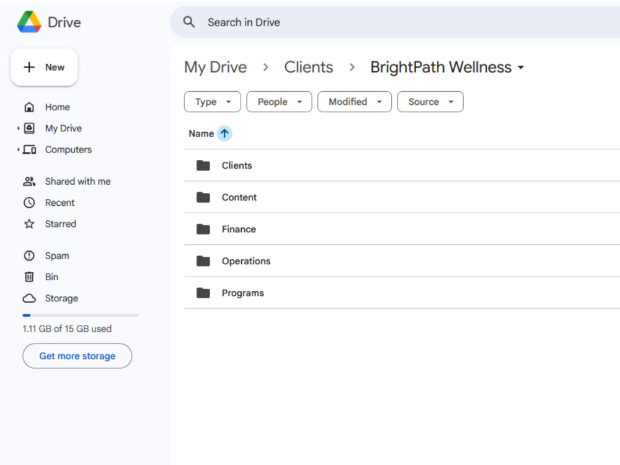Click the Search in Drive field
The height and width of the screenshot is (465, 620).
click(x=396, y=22)
